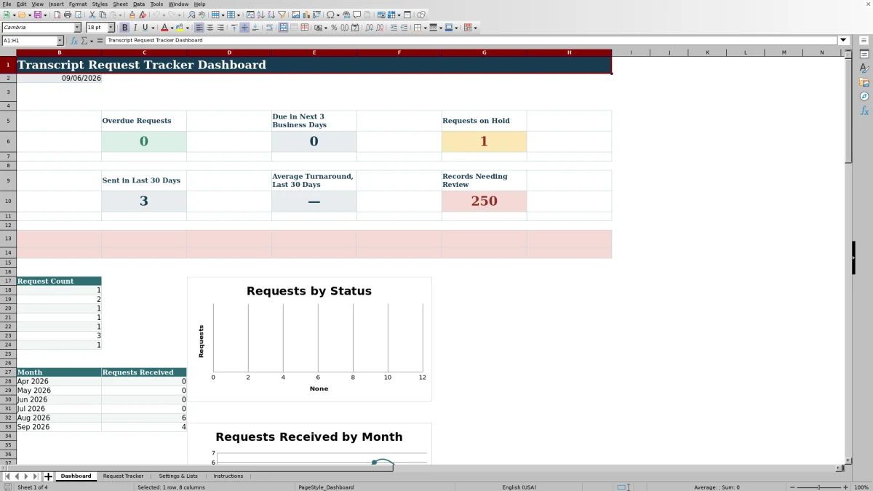
Task: Click Insert Special Character omega icon
Action: pyautogui.click(x=331, y=15)
